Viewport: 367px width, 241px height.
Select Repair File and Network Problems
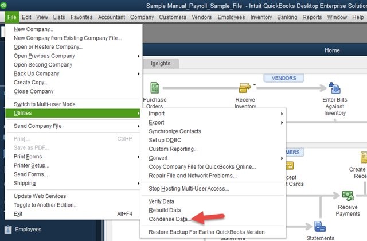(193, 176)
